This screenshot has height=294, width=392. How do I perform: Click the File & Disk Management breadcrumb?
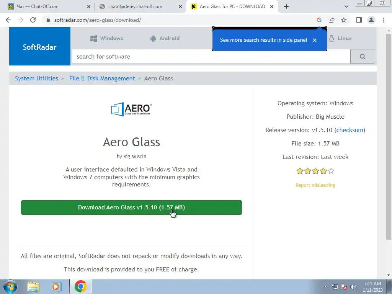coord(102,78)
